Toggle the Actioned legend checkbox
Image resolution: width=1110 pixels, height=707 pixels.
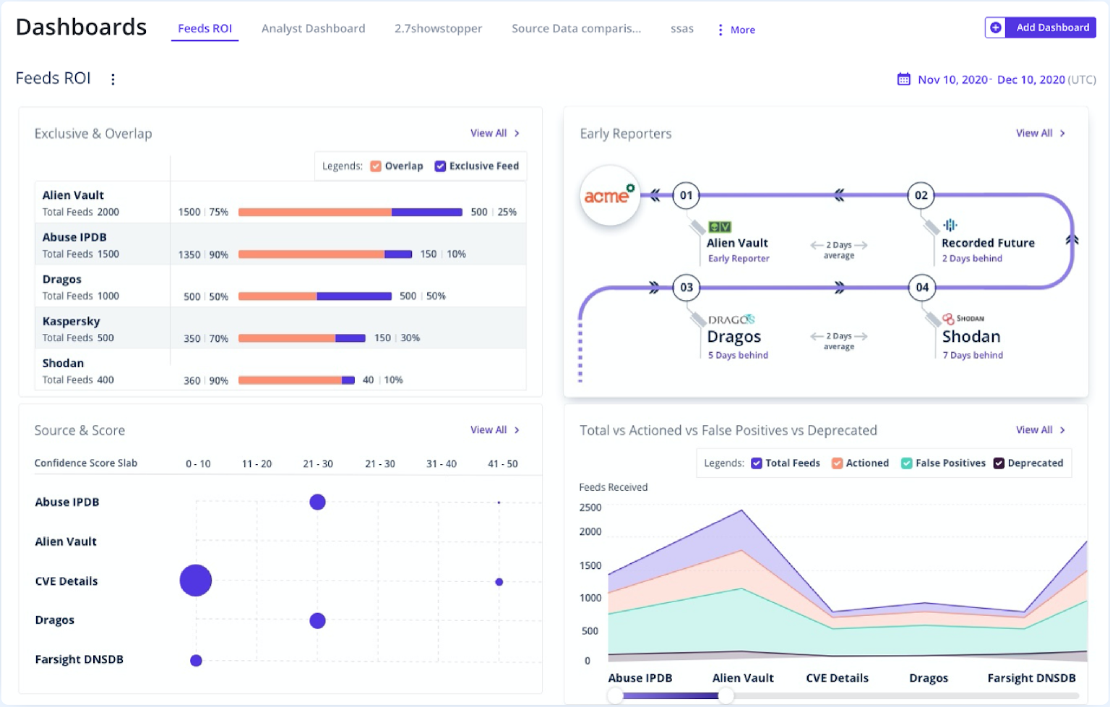coord(837,463)
